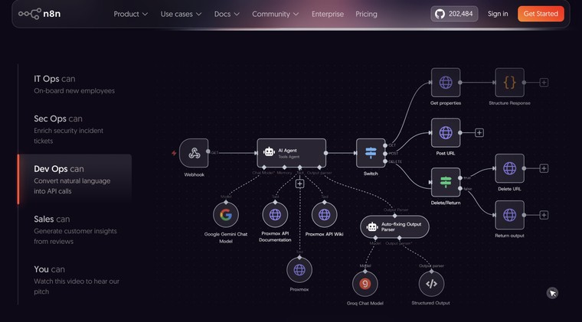Select the Sales can tab

(x=74, y=229)
